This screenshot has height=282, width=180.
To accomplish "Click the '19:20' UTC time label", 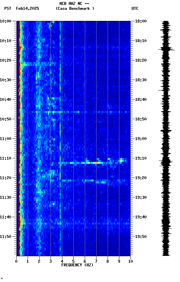I will 141,178.
